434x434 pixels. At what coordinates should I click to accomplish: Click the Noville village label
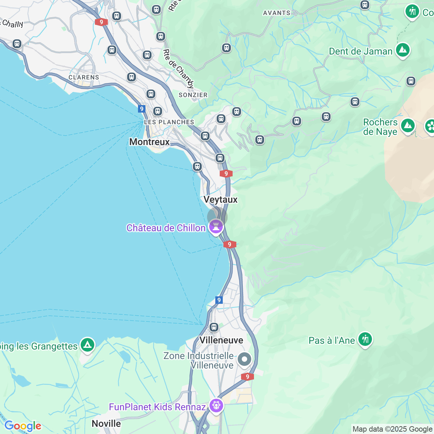tap(106, 423)
